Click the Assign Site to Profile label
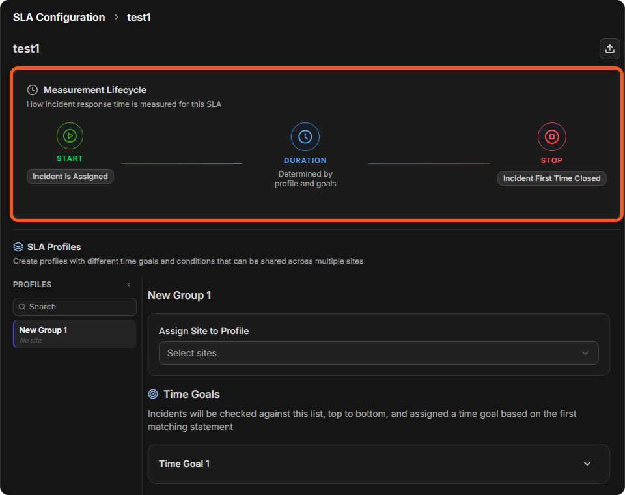 click(x=204, y=331)
